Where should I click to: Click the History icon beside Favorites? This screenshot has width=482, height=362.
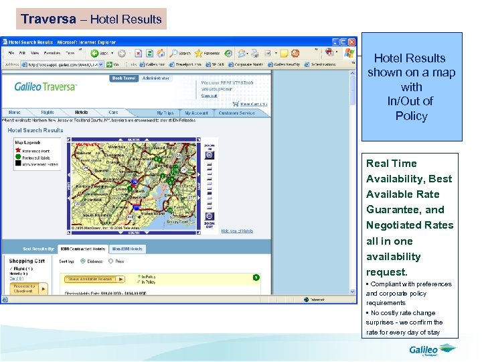[x=228, y=53]
